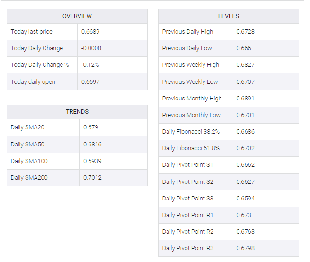
Task: Click the TRENDS table header
Action: pos(77,112)
